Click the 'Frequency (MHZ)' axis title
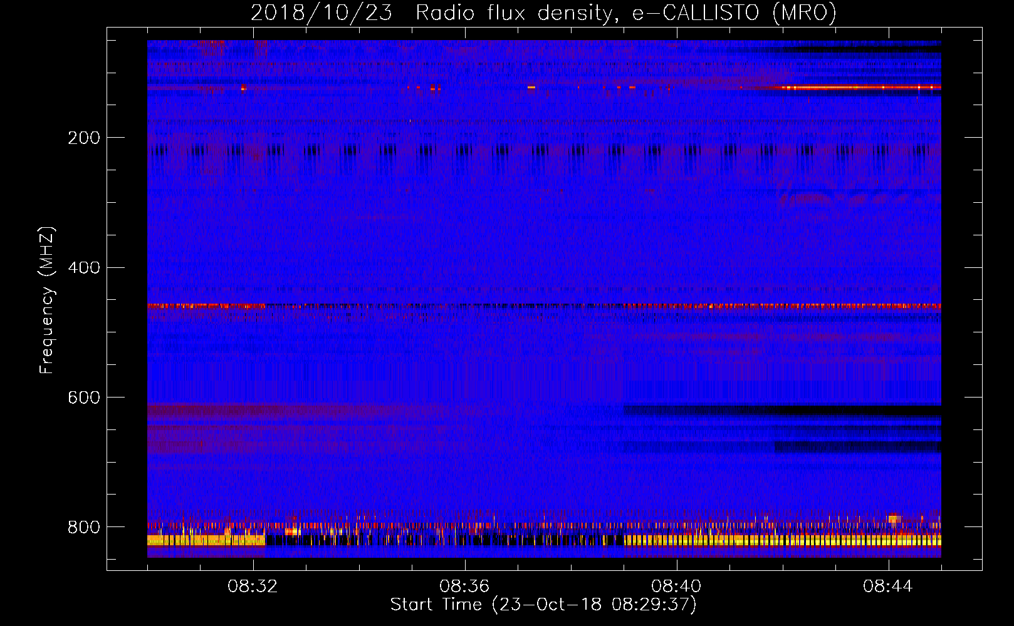Screen dimensions: 1014x626 point(46,300)
